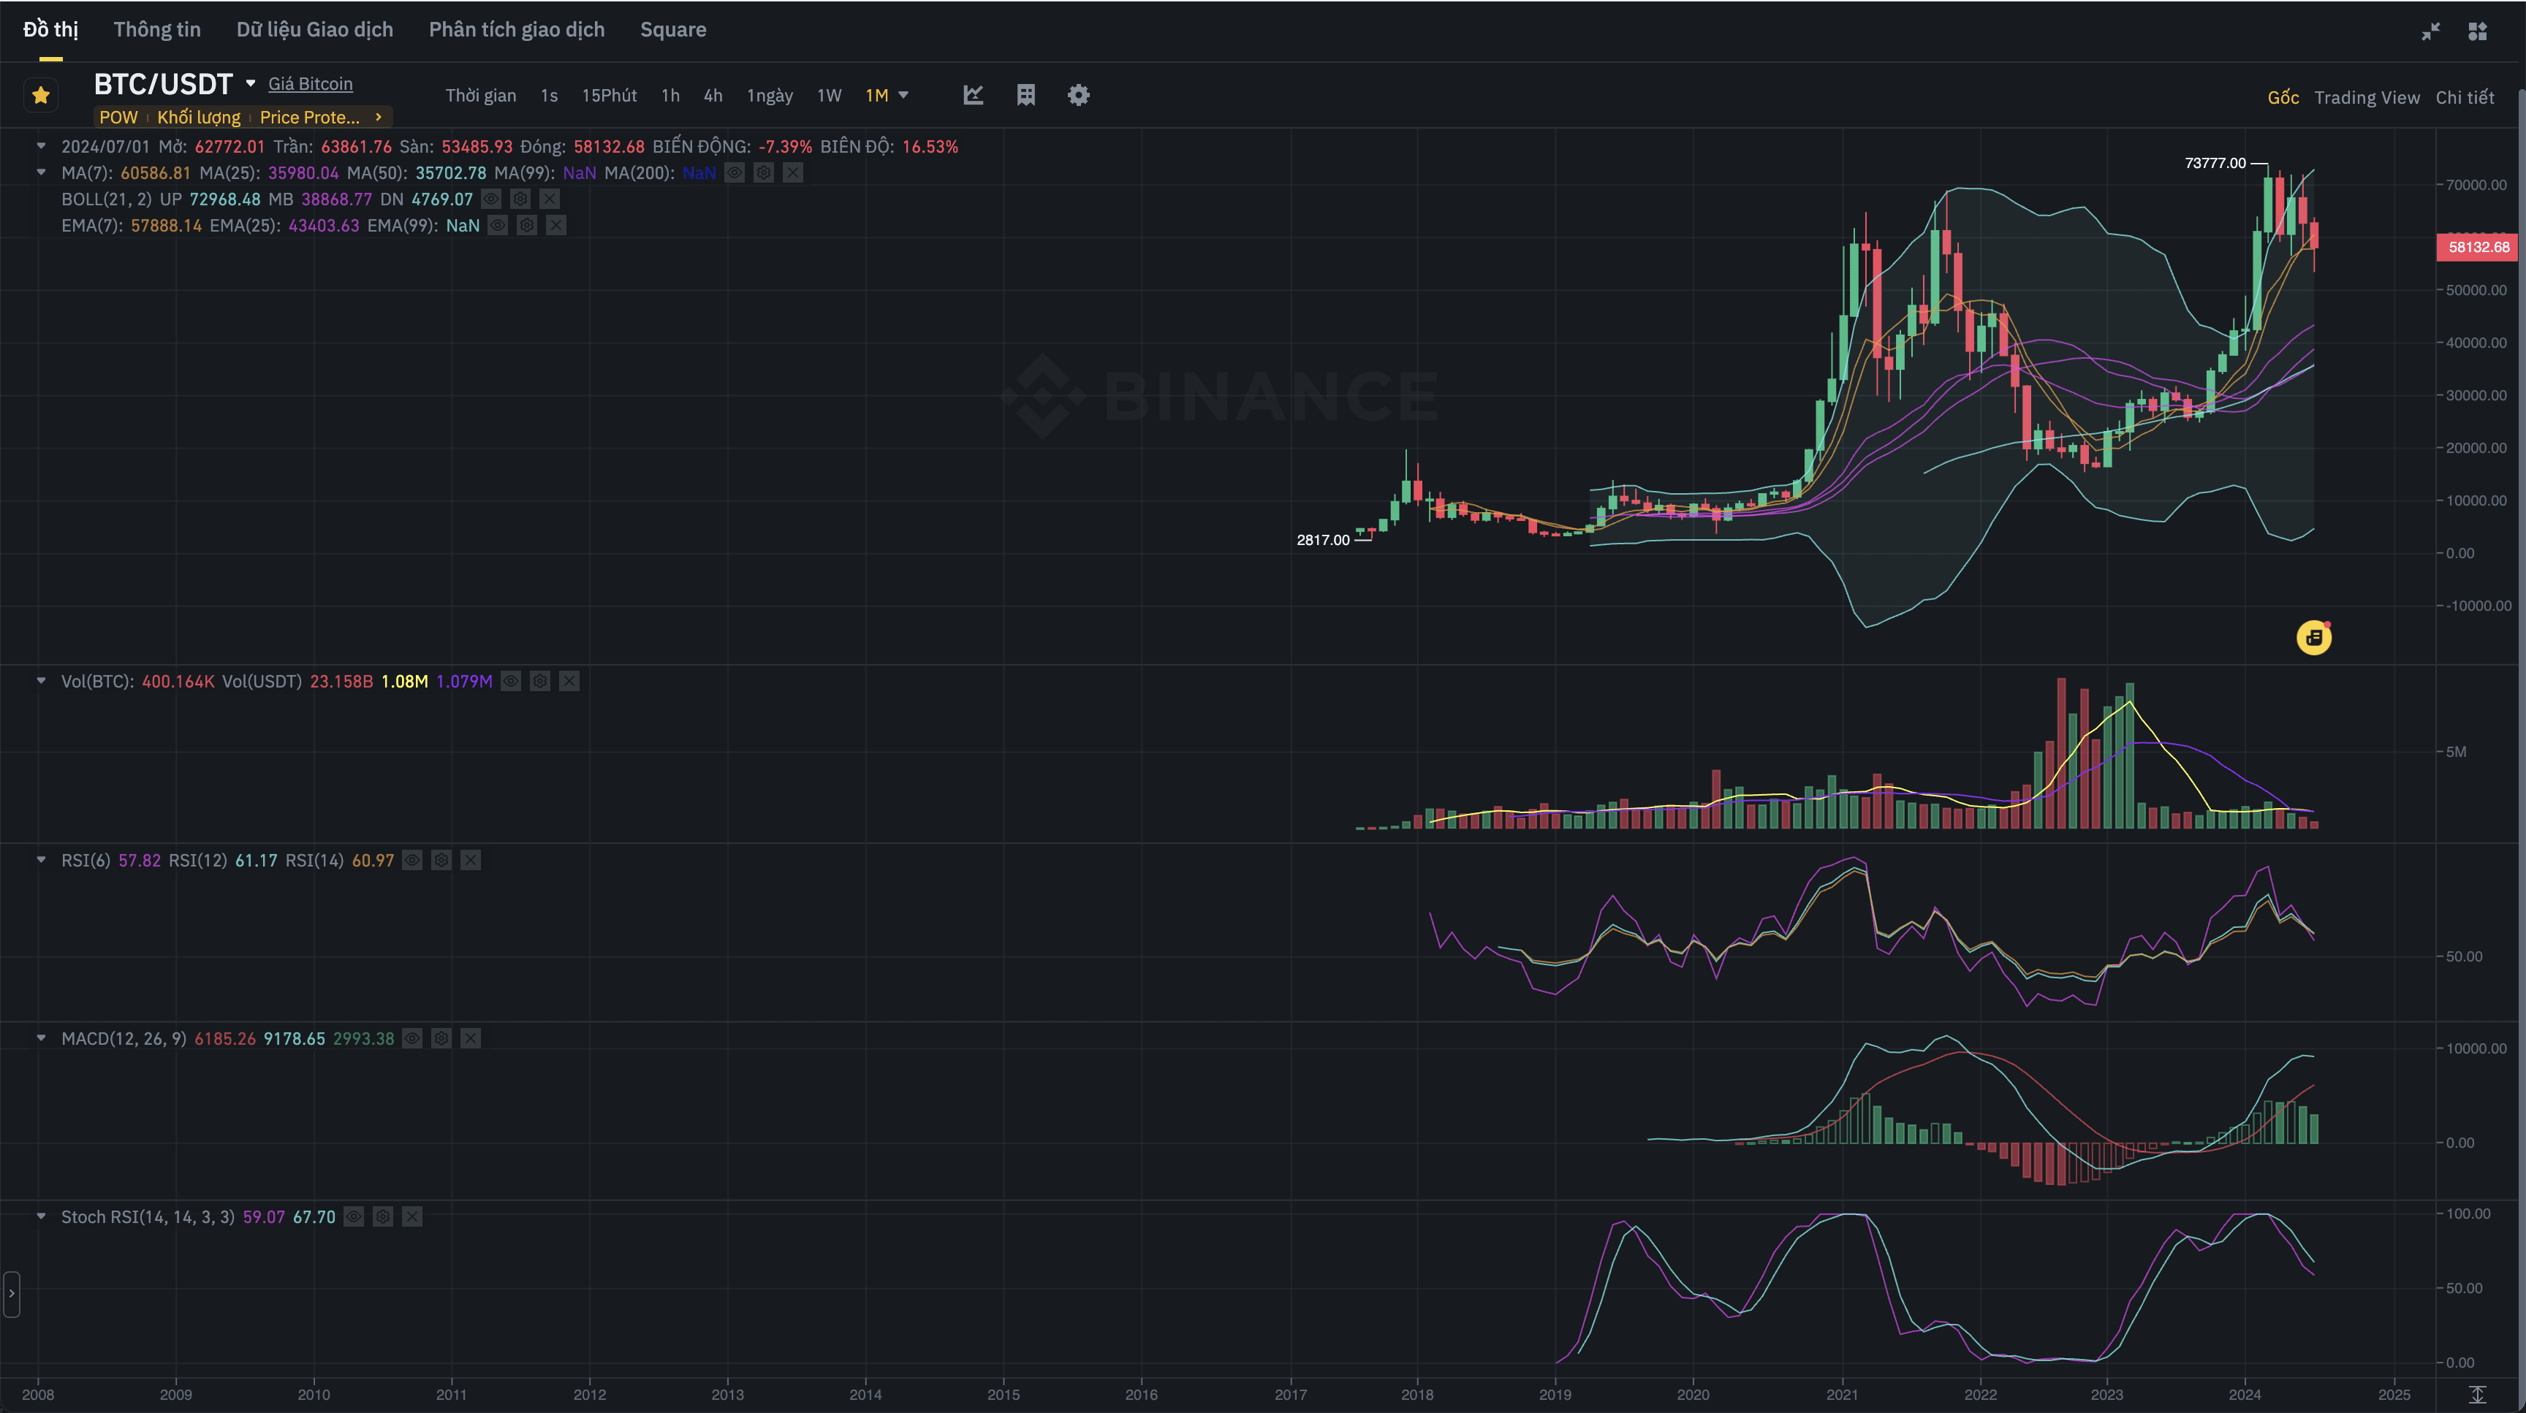The image size is (2526, 1413).
Task: Open the indicators icon beside drawing tool
Action: coord(1025,95)
